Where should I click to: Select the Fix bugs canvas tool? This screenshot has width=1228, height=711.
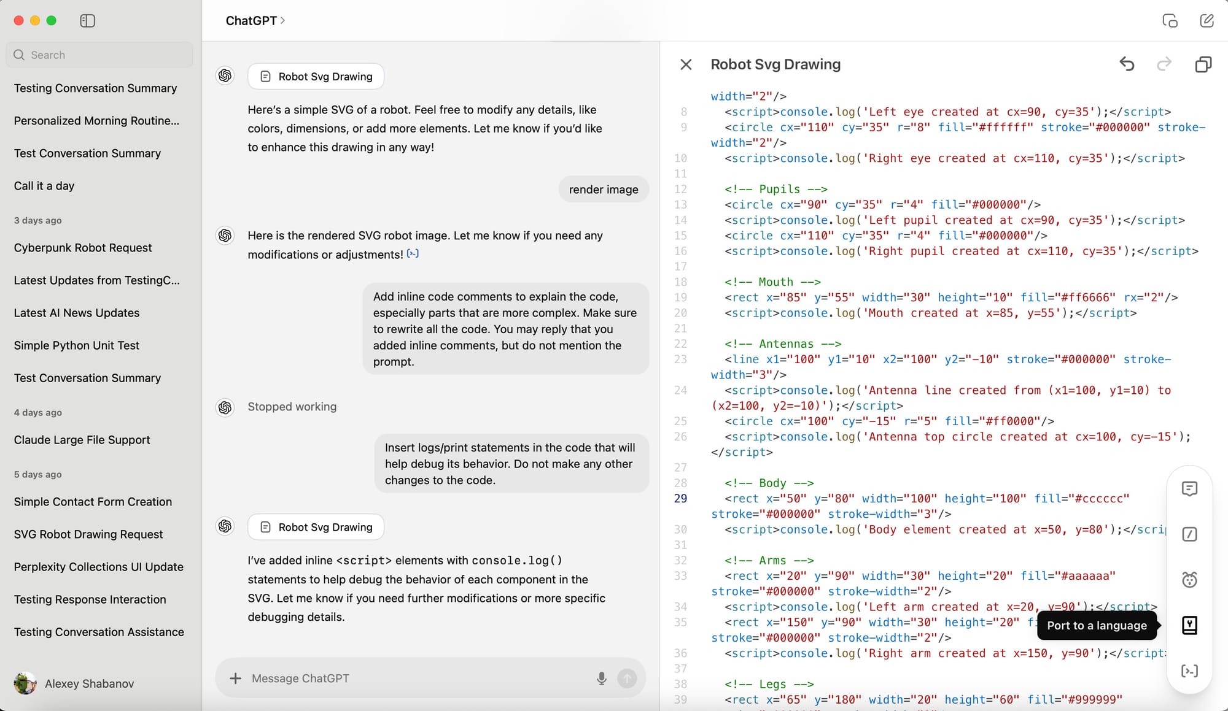tap(1190, 578)
